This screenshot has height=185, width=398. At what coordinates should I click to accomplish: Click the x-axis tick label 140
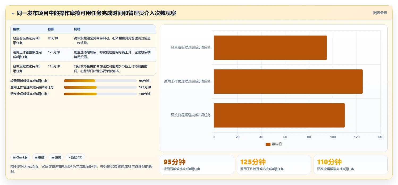(x=380, y=137)
